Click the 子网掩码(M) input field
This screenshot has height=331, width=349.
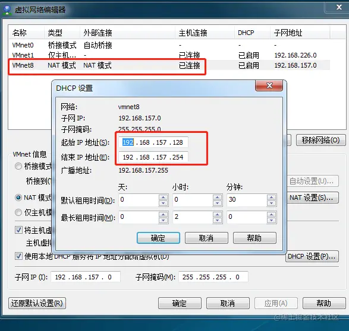click(213, 277)
